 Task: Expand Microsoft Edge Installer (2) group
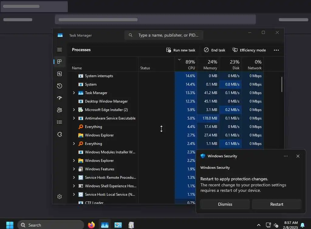point(74,110)
